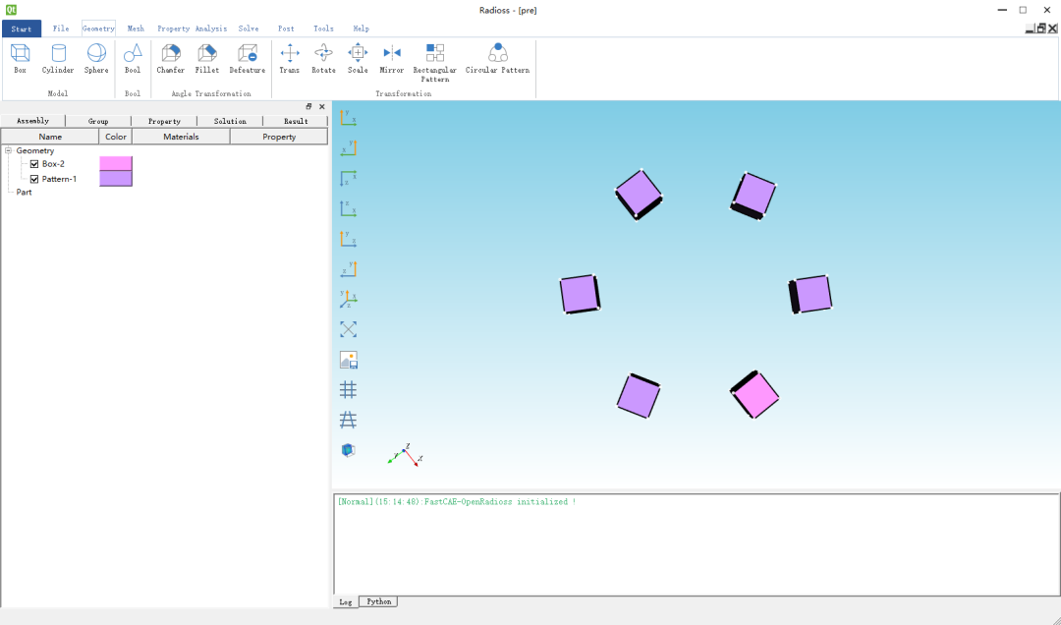This screenshot has width=1061, height=625.
Task: Create a Box geometry
Action: click(x=21, y=59)
